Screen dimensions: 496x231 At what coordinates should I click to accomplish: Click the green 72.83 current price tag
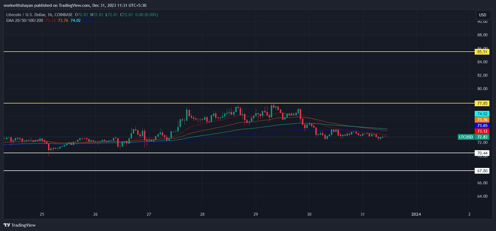[x=482, y=137]
